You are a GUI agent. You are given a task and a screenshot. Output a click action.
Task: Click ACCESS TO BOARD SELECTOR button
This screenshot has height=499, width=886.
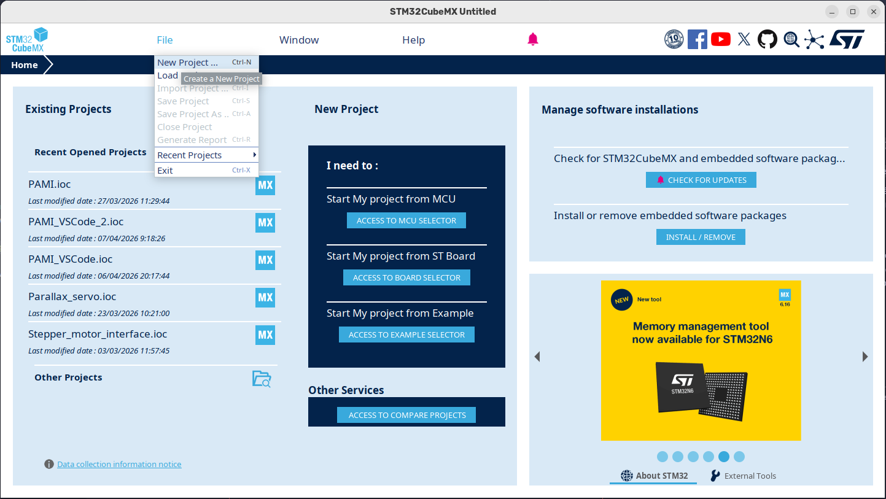coord(406,277)
